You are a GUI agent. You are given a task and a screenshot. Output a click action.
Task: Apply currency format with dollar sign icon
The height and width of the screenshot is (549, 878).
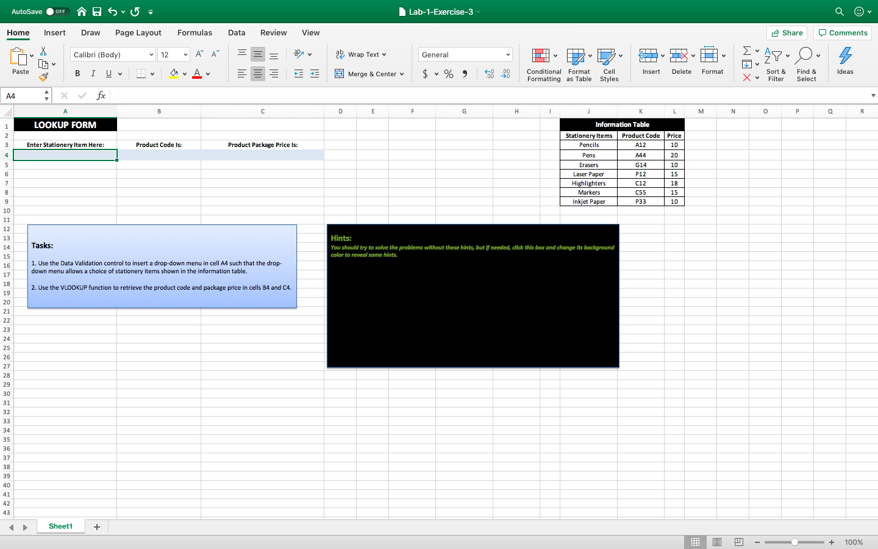pyautogui.click(x=426, y=74)
